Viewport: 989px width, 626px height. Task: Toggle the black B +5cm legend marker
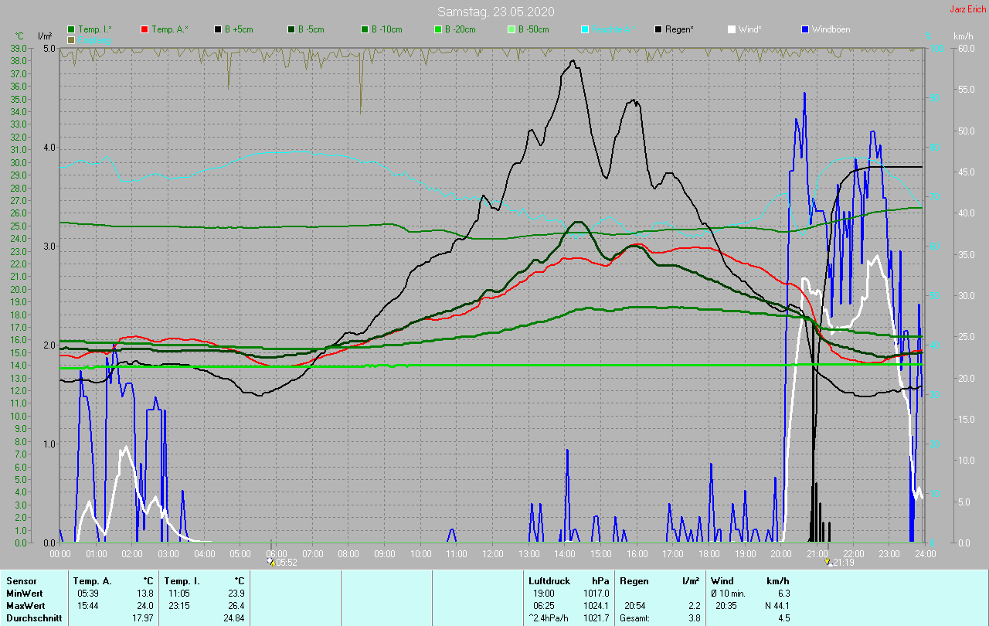tap(218, 29)
